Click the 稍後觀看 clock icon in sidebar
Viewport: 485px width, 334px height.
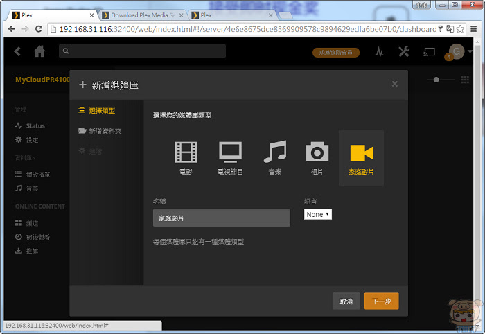[19, 236]
